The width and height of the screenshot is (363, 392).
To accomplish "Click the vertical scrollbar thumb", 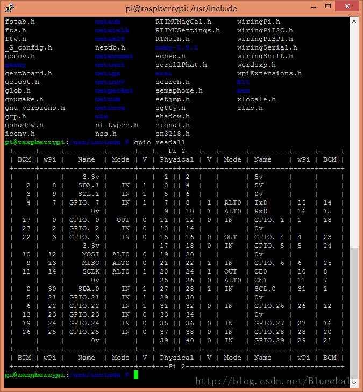I will coord(354,312).
